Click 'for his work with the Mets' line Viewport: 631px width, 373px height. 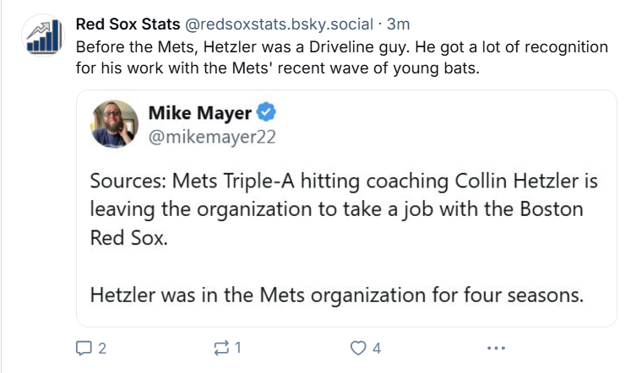click(279, 68)
